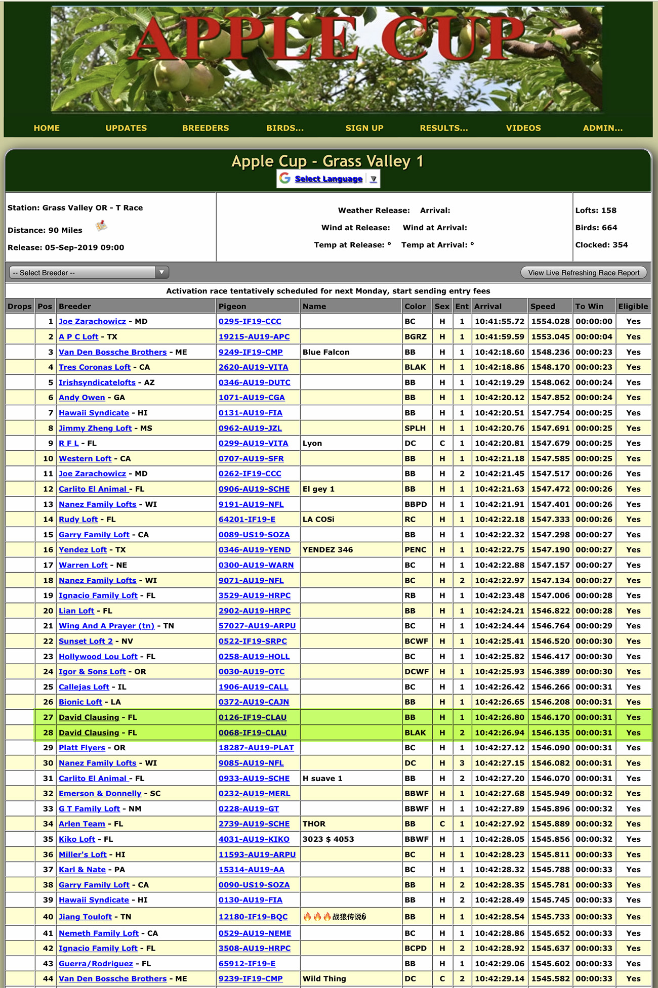Click View Live Refreshing Race Report button
This screenshot has width=658, height=988.
pyautogui.click(x=584, y=273)
